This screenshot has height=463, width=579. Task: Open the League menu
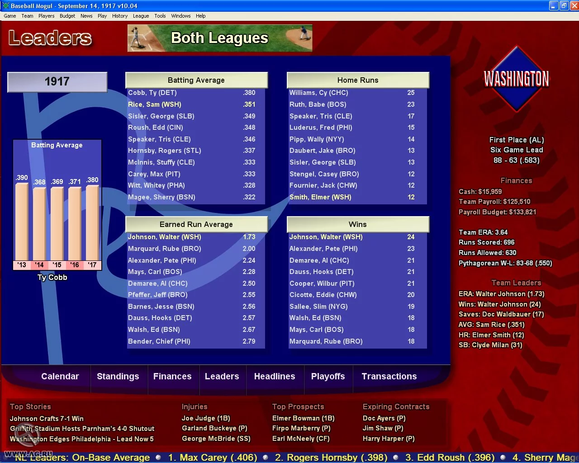click(141, 16)
